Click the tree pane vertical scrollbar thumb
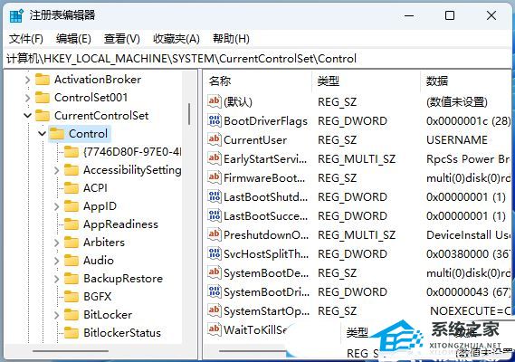The width and height of the screenshot is (515, 362). pyautogui.click(x=189, y=114)
